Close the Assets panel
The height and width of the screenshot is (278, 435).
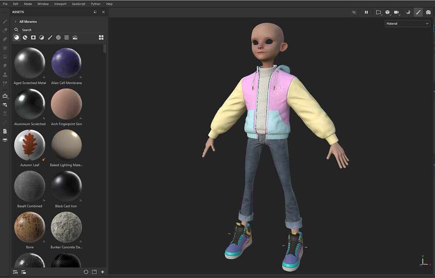103,12
